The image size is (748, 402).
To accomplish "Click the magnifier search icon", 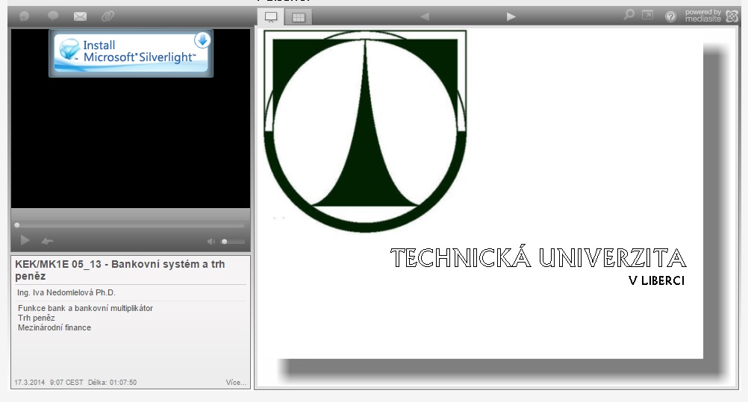I will point(629,15).
